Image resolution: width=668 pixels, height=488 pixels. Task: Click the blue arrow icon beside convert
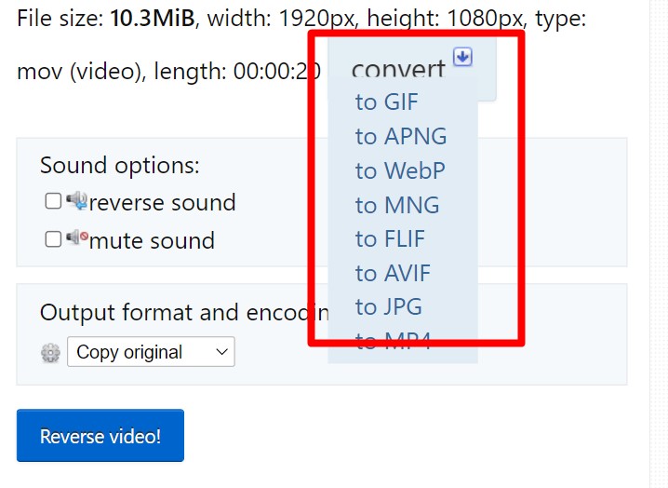coord(462,58)
